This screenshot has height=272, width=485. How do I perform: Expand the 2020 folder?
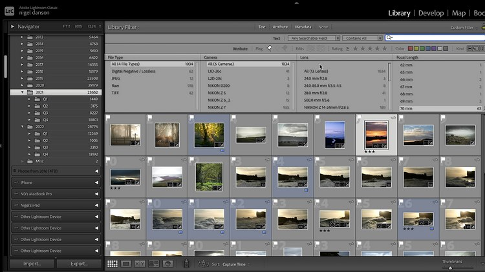point(22,85)
